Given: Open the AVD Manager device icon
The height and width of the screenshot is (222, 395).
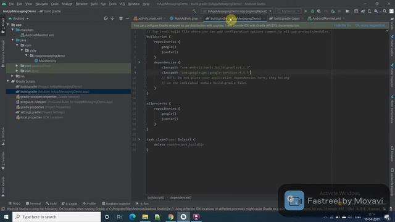Looking at the screenshot, I should coord(369,11).
